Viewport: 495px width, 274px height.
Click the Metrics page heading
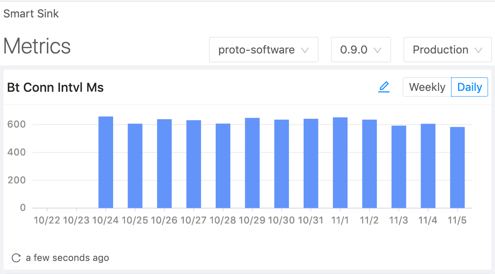coord(37,46)
